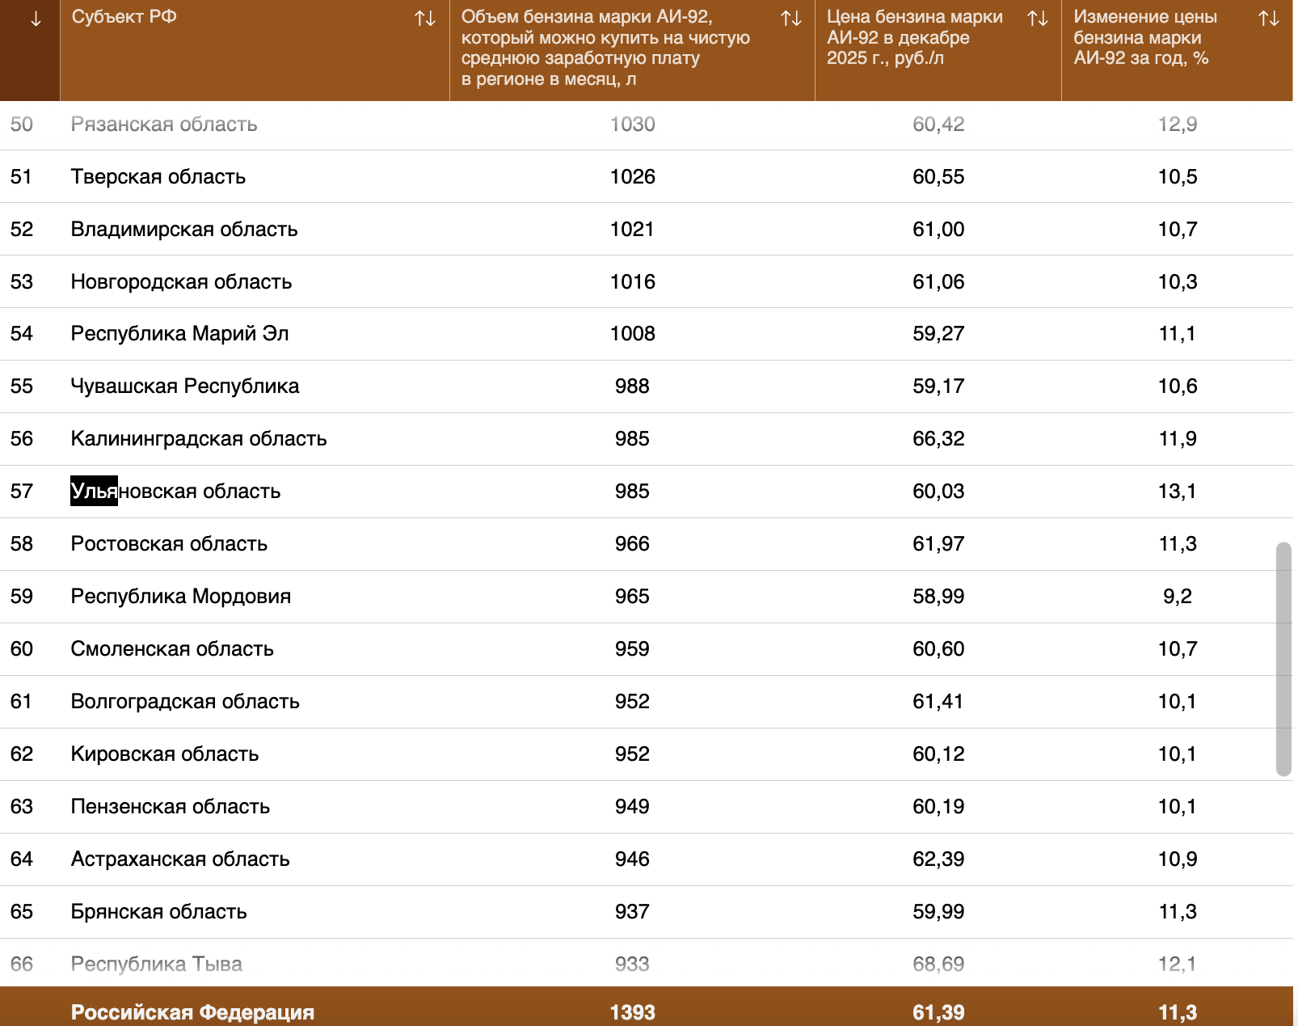The width and height of the screenshot is (1298, 1026).
Task: Click the Калининградская область region name
Action: 198,439
